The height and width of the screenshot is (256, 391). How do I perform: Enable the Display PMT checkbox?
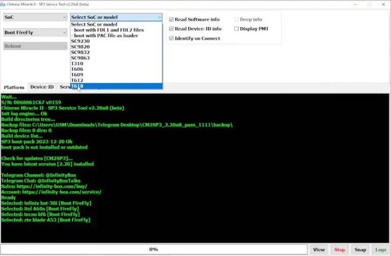[236, 29]
